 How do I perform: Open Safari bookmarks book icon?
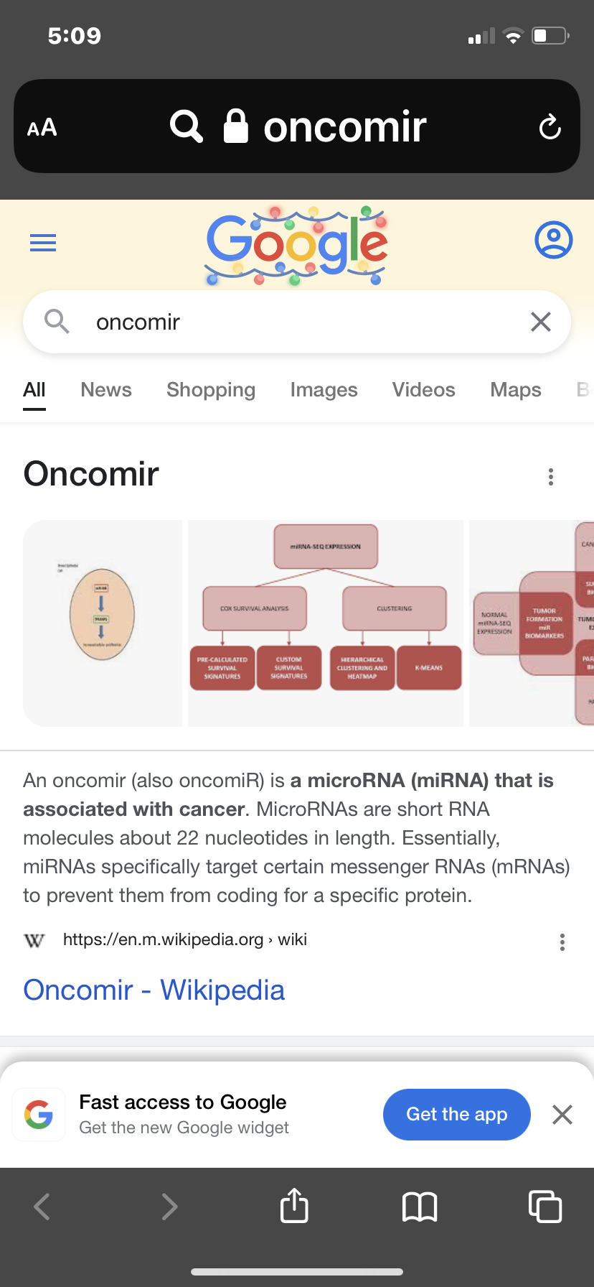coord(420,1207)
